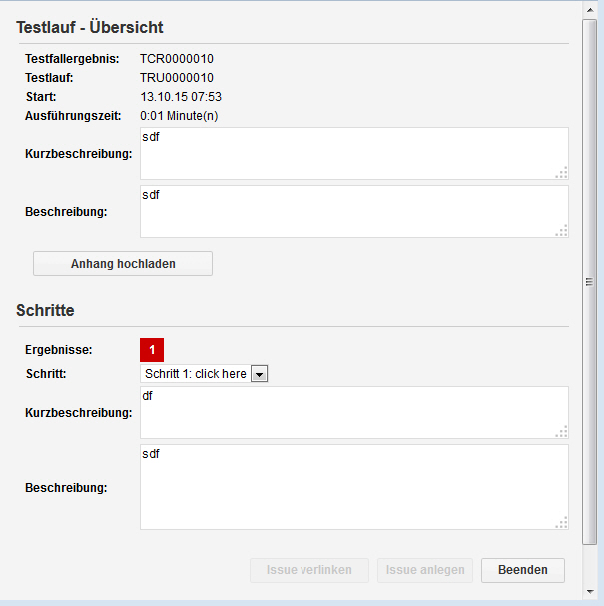Grab resize handle of overview Beschreibung field
This screenshot has width=604, height=606.
click(562, 231)
